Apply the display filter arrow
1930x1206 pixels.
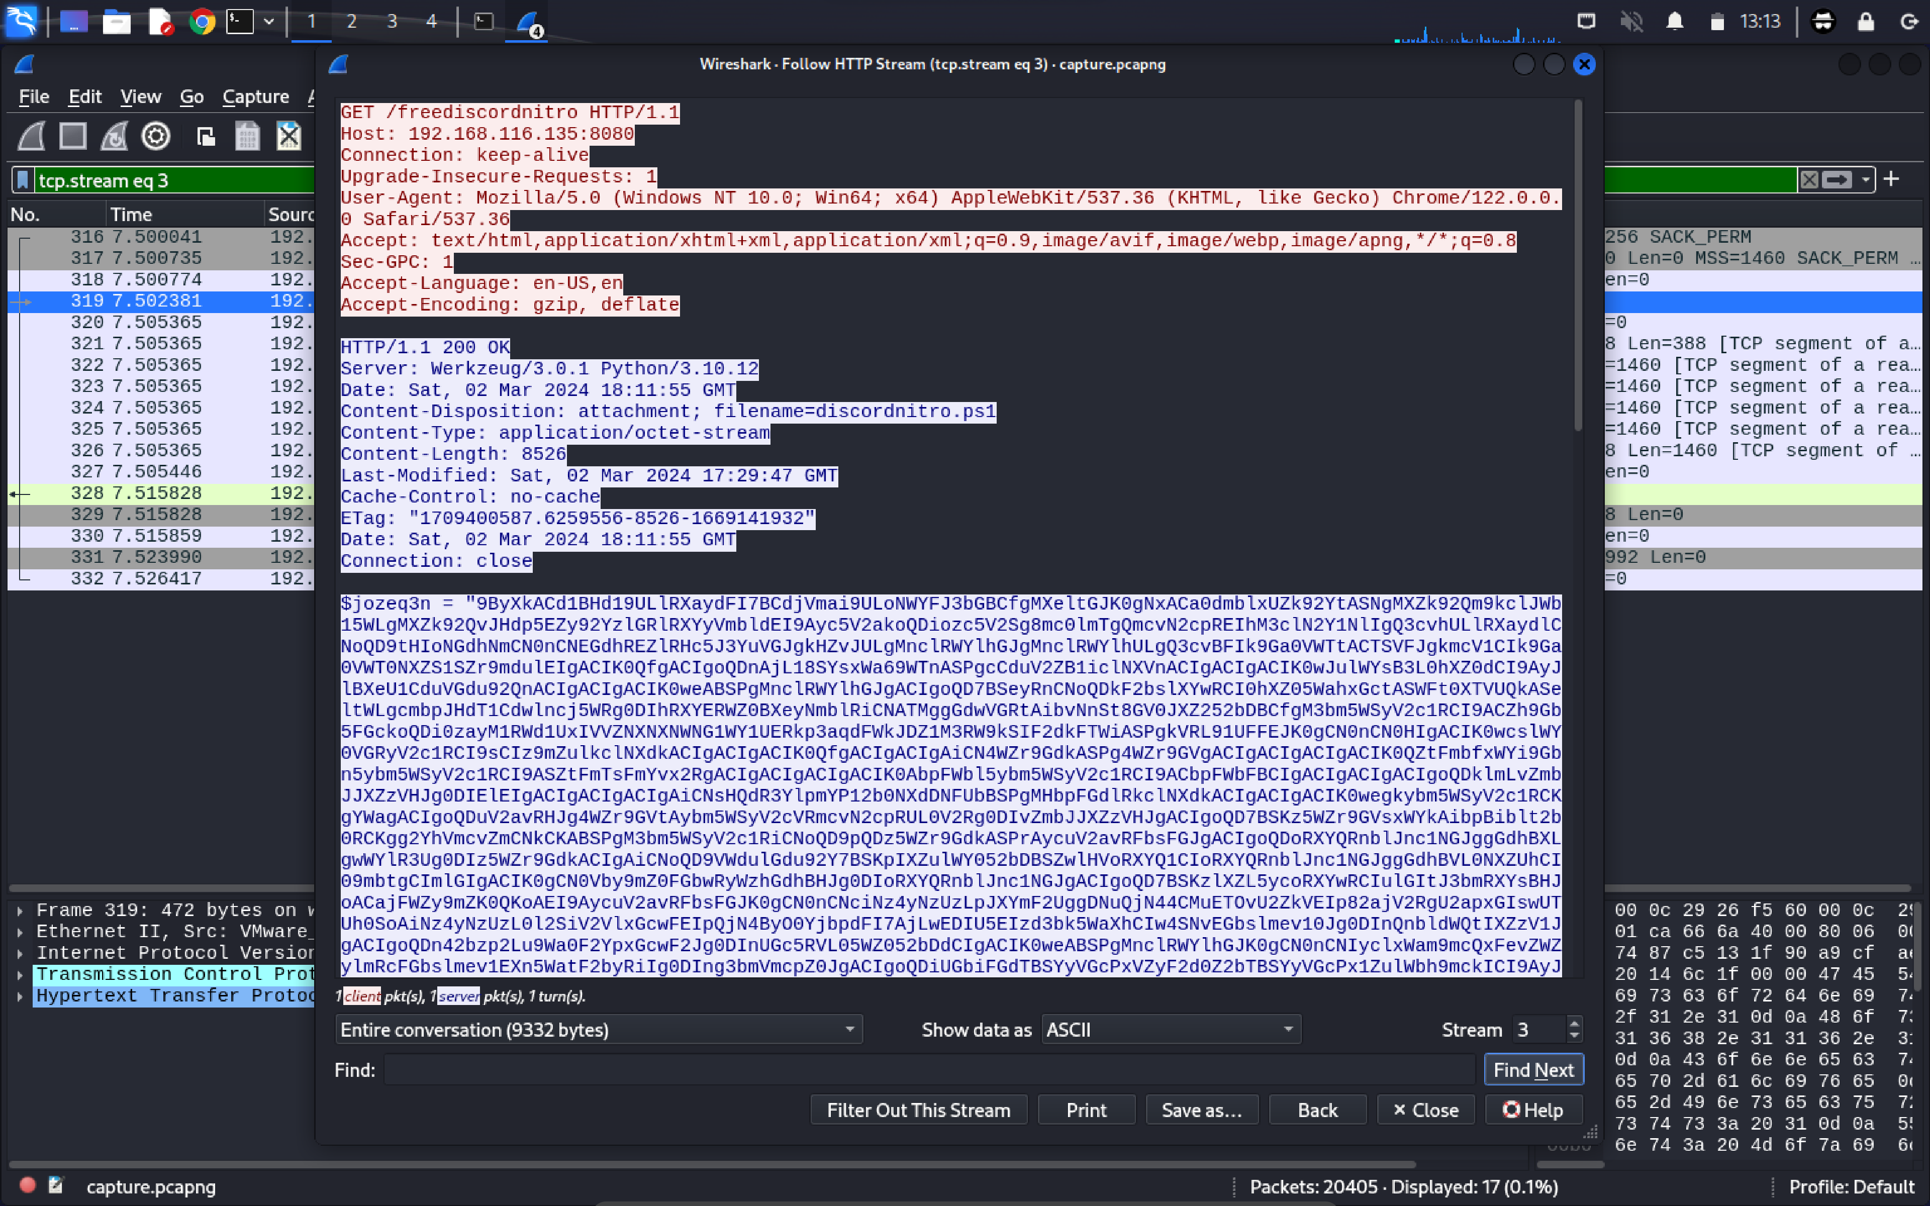(x=1836, y=179)
